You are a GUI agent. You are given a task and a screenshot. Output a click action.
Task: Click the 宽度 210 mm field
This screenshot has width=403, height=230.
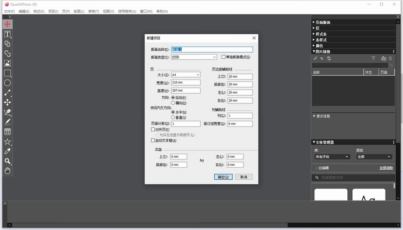[185, 82]
